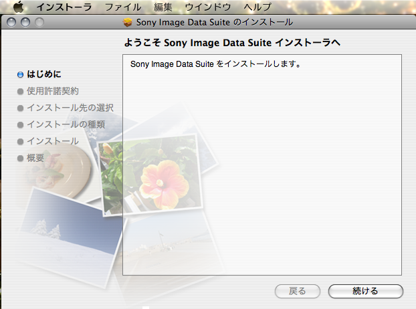
Task: Click the blue bullet beside はじめに
Action: [21, 75]
